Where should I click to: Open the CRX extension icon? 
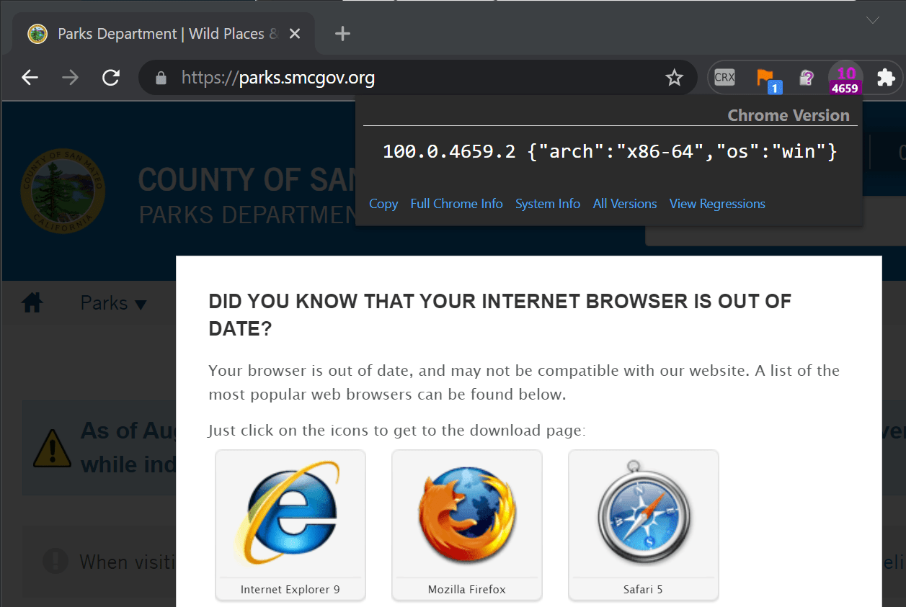point(724,77)
